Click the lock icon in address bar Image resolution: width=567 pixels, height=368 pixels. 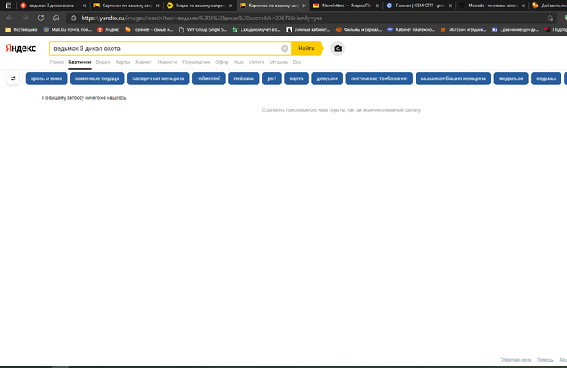(x=74, y=18)
